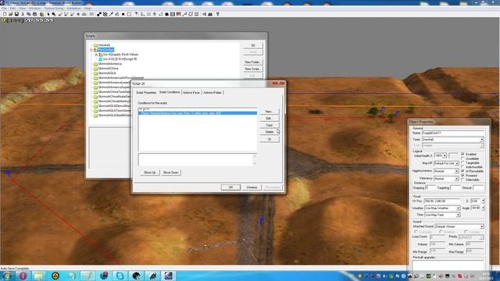Select the highlighted condition row in list
The width and height of the screenshot is (500, 281).
pos(198,113)
